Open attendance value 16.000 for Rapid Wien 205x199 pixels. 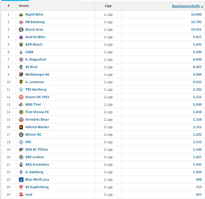[196, 14]
